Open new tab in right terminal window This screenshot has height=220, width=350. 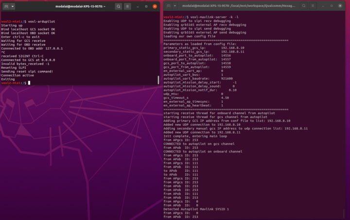[x=169, y=6]
